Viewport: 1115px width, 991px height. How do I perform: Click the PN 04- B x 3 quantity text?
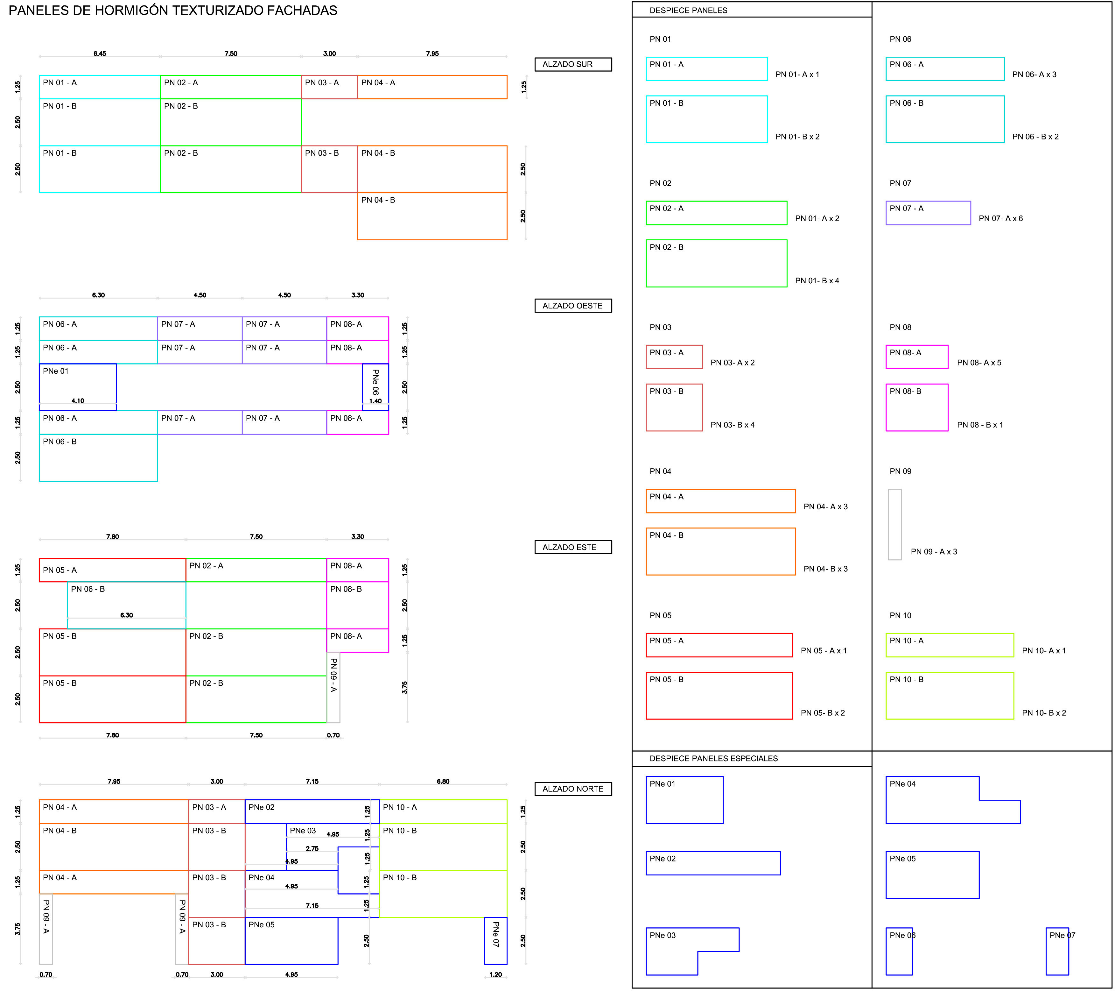(825, 569)
